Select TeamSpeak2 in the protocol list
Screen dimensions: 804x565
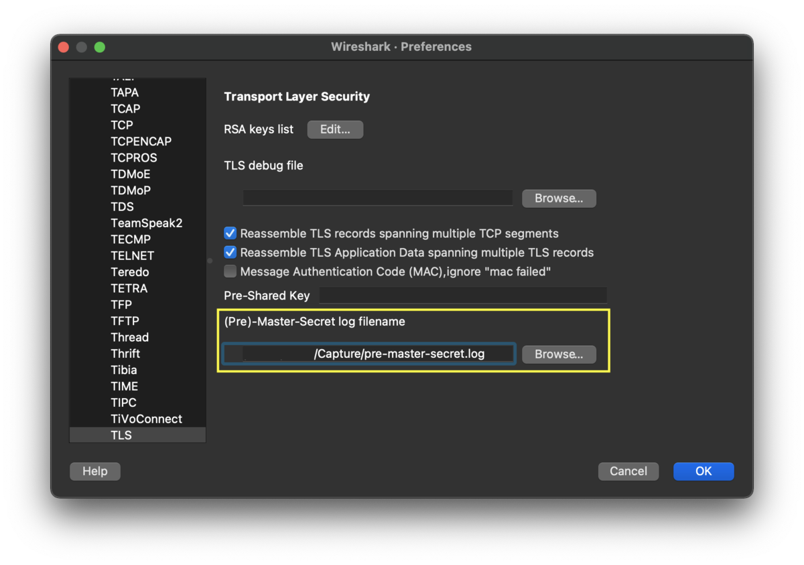137,223
